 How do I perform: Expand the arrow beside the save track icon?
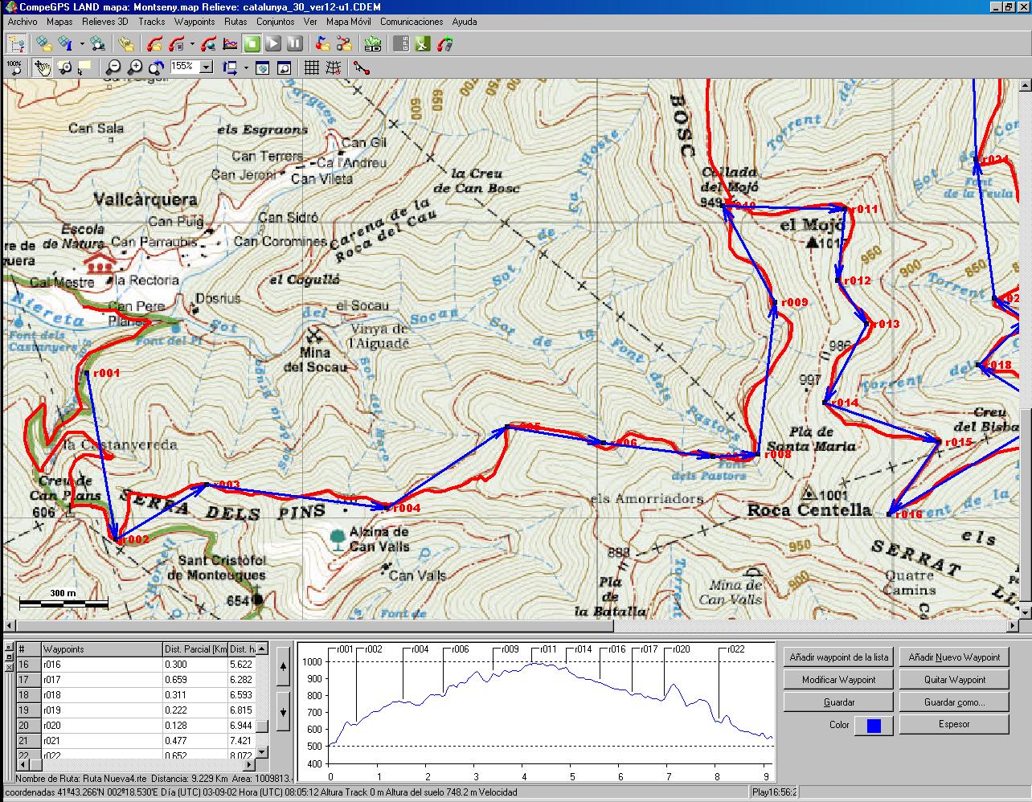point(192,43)
